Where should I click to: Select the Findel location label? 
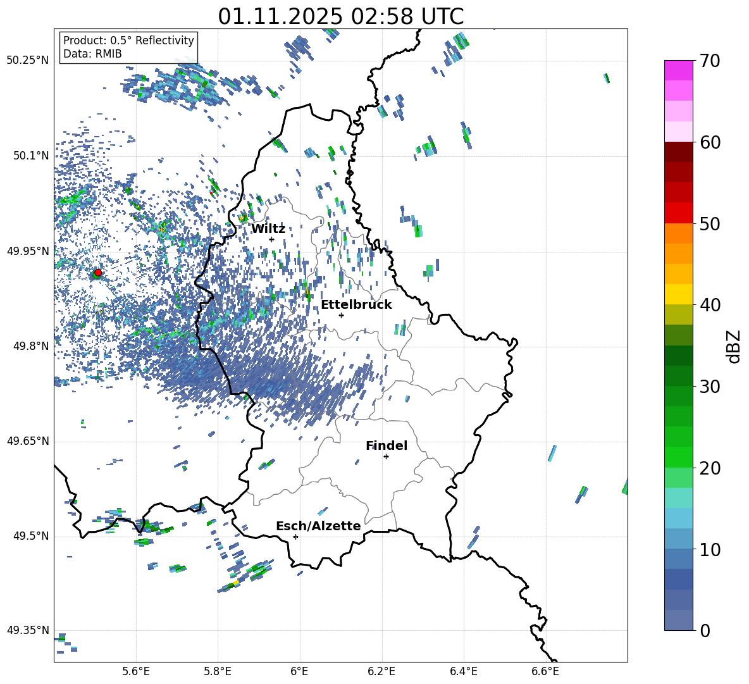click(x=387, y=445)
